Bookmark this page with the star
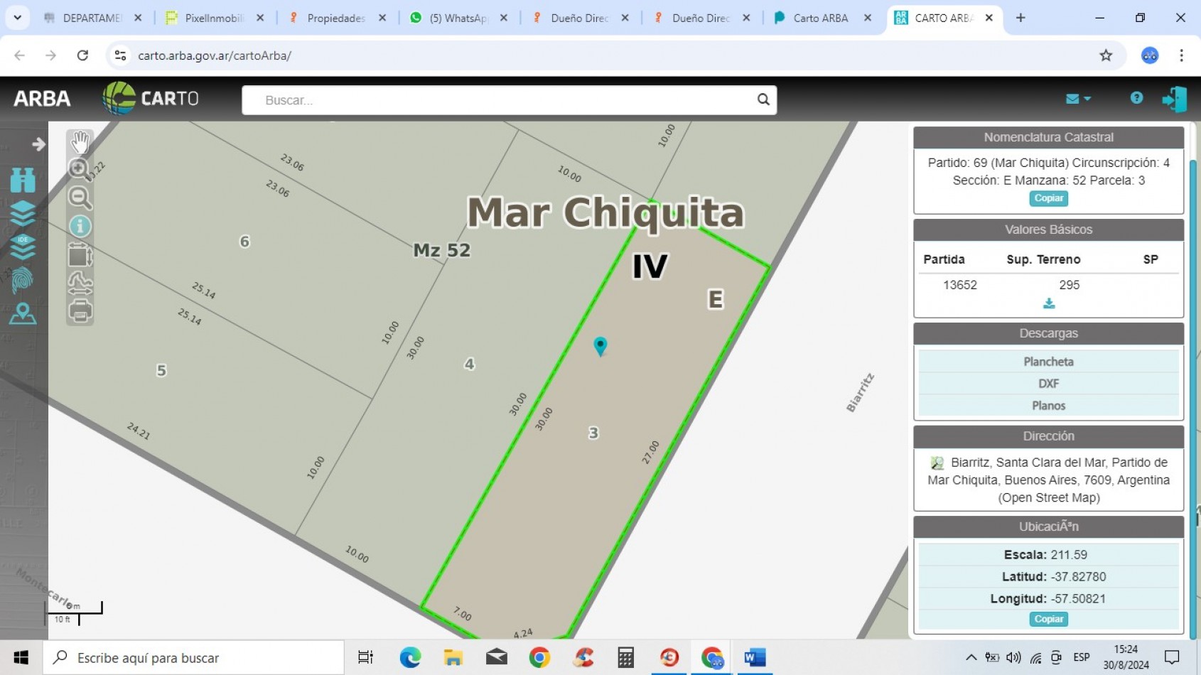 click(1106, 55)
